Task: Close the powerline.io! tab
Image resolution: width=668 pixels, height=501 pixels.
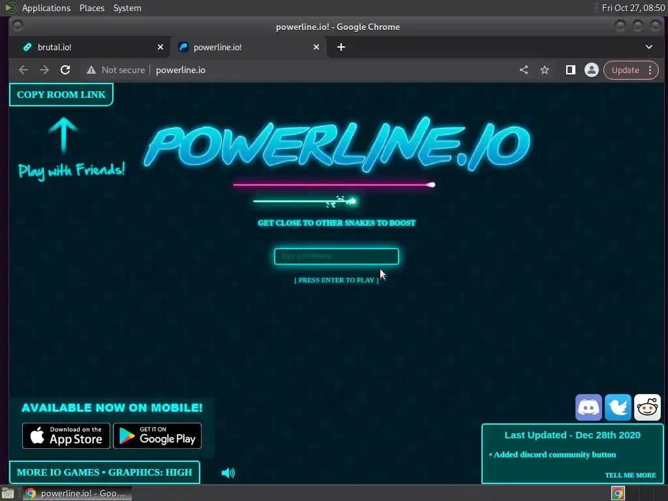Action: (x=316, y=47)
